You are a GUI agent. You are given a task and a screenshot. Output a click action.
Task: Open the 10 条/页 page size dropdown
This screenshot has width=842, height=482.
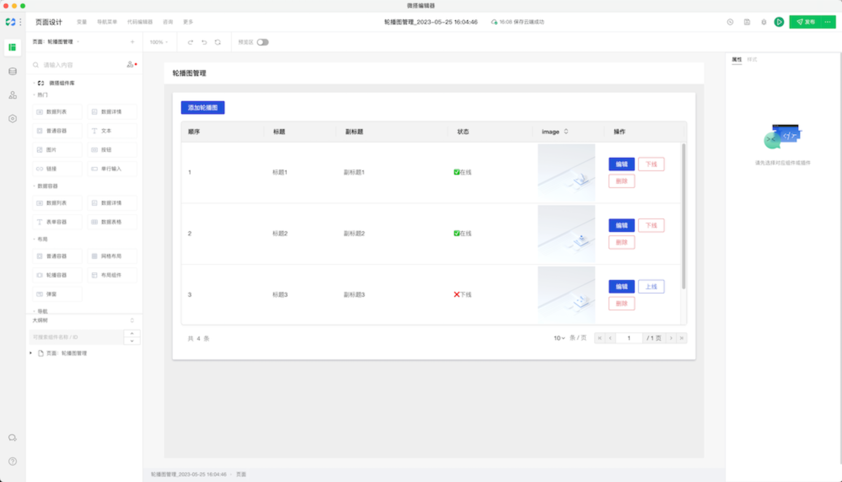tap(559, 338)
